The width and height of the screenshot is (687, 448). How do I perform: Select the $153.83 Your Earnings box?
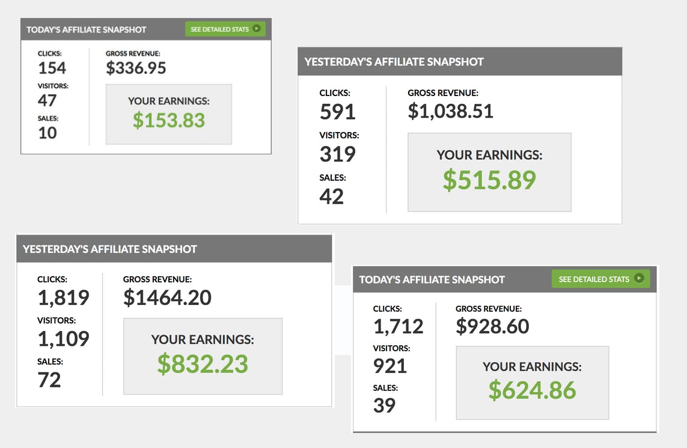[169, 114]
